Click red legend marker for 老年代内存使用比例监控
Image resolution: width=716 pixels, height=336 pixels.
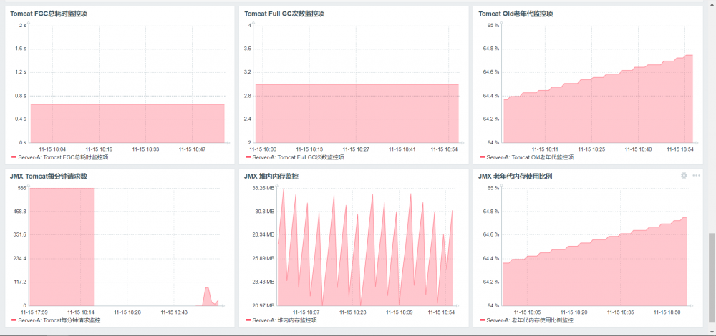click(482, 320)
